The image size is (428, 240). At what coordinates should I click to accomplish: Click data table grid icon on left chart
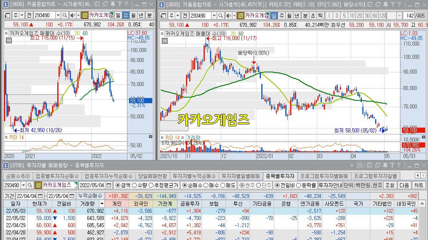click(x=9, y=40)
